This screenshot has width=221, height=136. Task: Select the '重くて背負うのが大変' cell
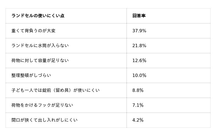point(33,31)
